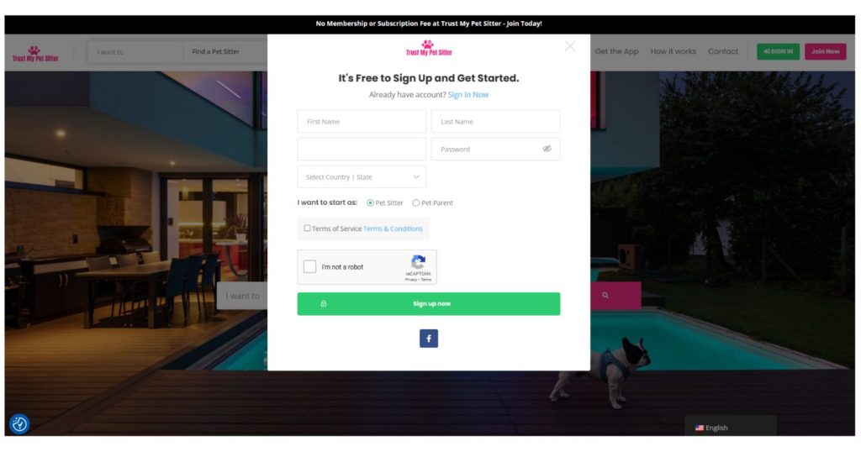
Task: Select the Pet Parent radio option
Action: click(415, 203)
